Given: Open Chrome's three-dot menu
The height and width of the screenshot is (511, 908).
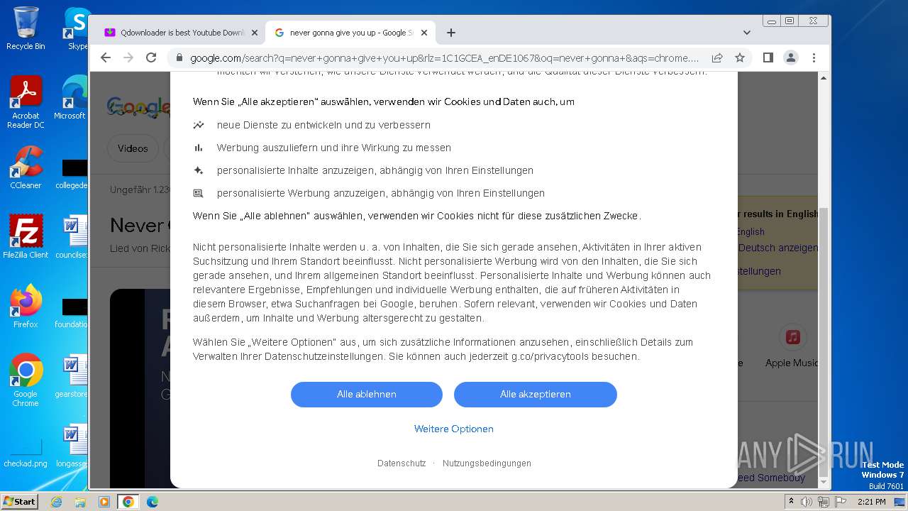Looking at the screenshot, I should pyautogui.click(x=814, y=57).
